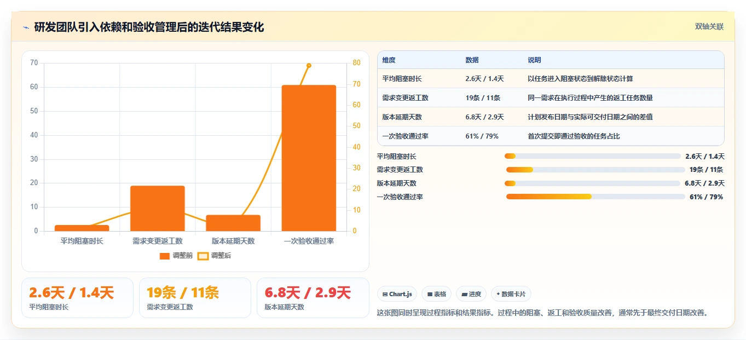Click x-axis label 需求变更返工数
746x340 pixels.
[x=158, y=241]
